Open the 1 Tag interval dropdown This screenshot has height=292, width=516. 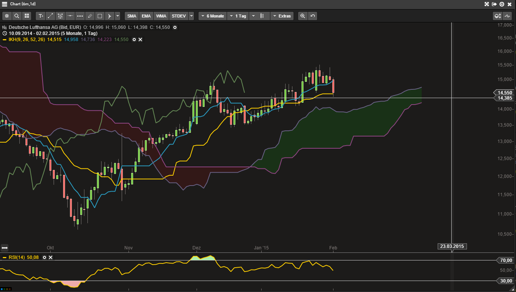238,16
